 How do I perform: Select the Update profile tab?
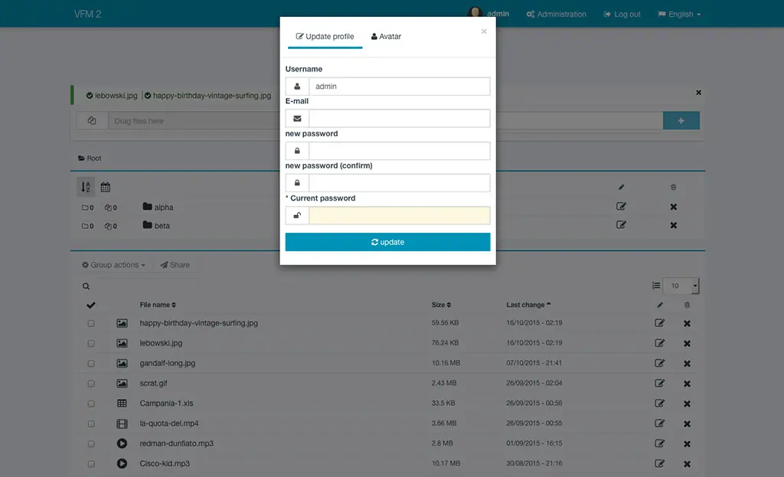(x=325, y=36)
